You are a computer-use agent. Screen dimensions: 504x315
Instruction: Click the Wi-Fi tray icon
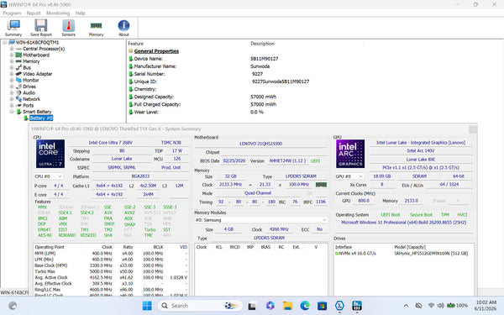click(431, 306)
